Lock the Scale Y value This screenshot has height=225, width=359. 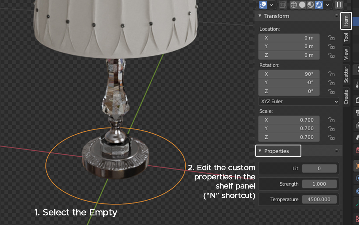[x=331, y=129]
